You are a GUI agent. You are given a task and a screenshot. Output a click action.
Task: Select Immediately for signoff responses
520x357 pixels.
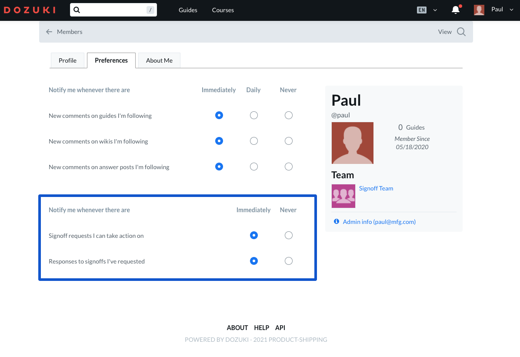pos(254,261)
